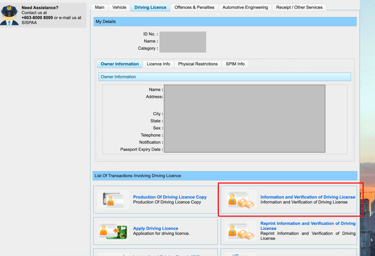Click the Apply Driving Licence link
Image resolution: width=375 pixels, height=256 pixels.
(x=155, y=228)
